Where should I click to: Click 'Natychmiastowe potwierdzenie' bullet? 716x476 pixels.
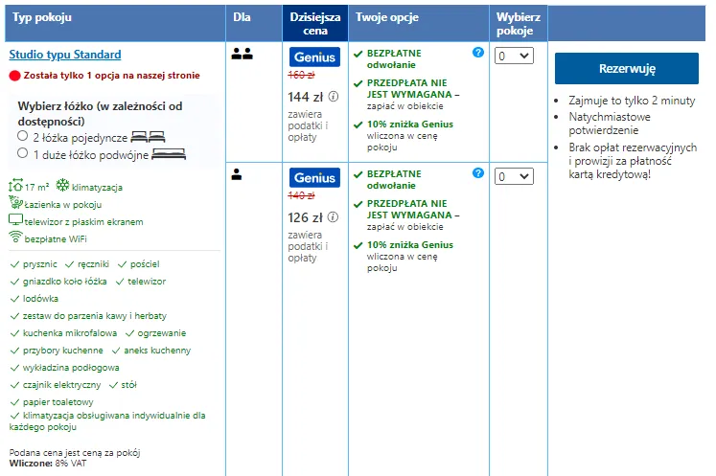(x=610, y=124)
